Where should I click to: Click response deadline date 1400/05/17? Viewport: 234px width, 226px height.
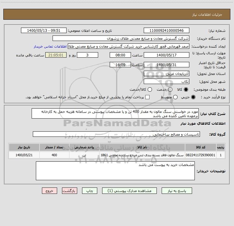[167, 55]
